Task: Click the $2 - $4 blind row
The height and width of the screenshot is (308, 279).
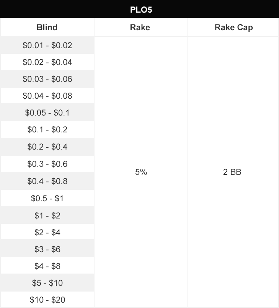Action: pos(47,232)
